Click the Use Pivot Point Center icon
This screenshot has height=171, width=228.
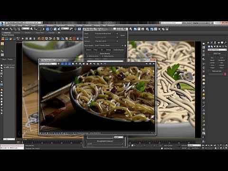click(72, 29)
